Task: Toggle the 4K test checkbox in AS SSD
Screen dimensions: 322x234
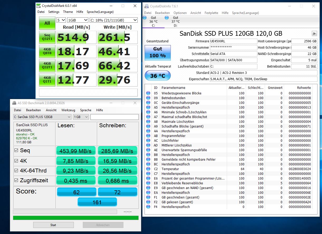Action: coord(16,161)
